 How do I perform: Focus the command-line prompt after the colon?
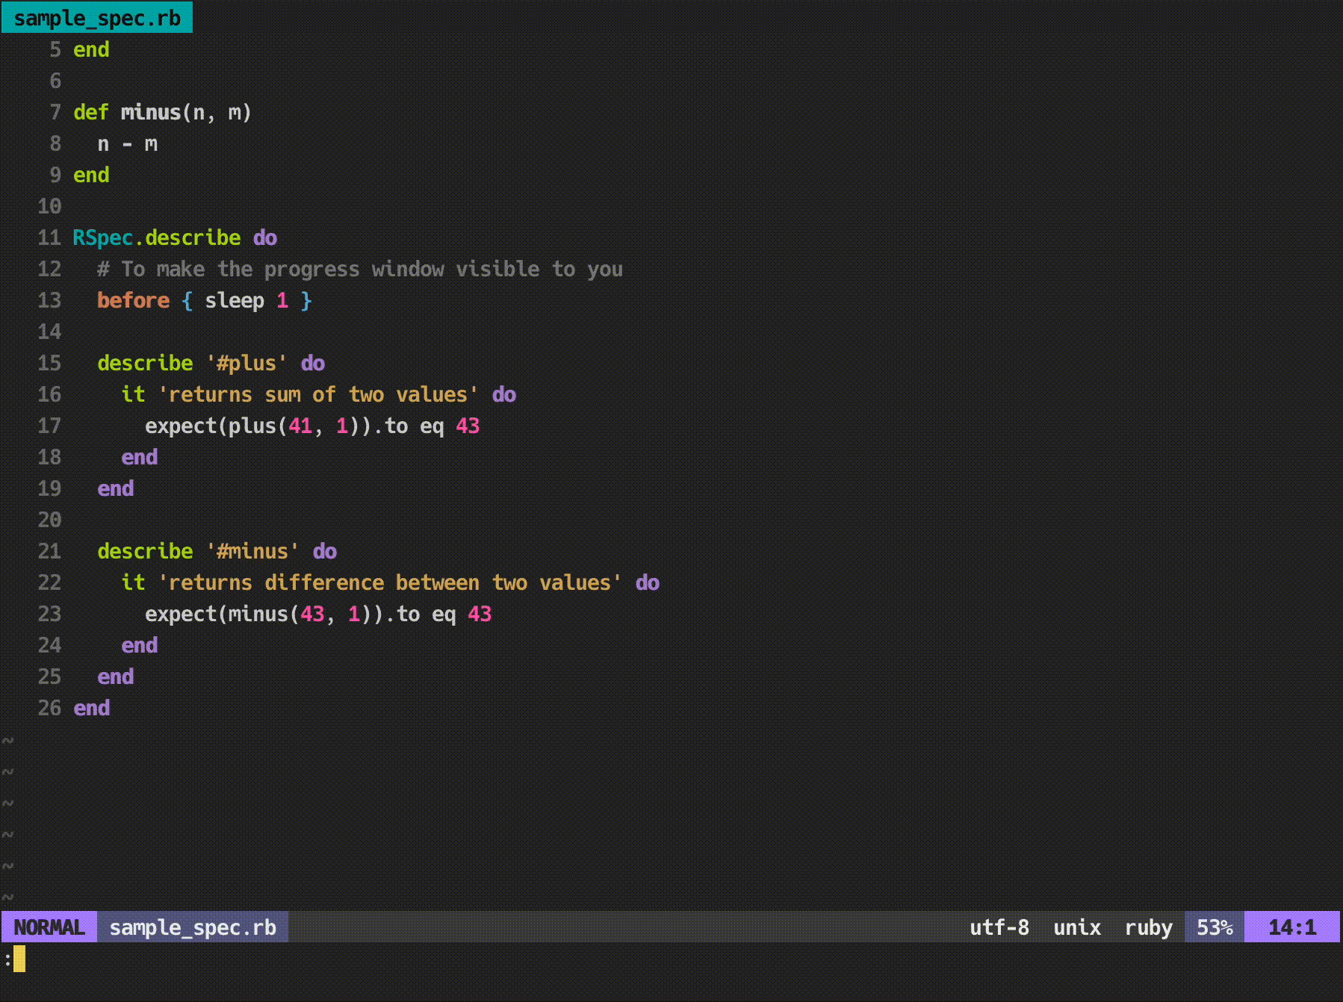[19, 959]
